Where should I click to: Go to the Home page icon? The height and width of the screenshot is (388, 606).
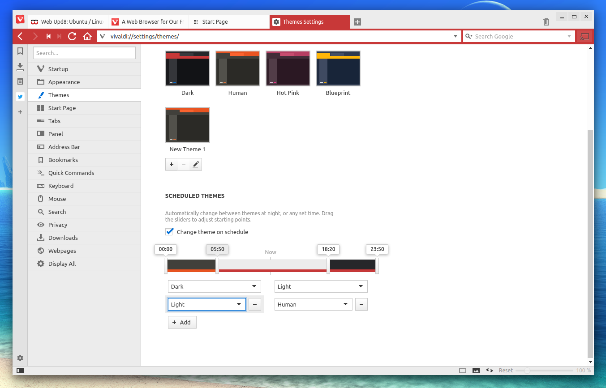pos(87,36)
